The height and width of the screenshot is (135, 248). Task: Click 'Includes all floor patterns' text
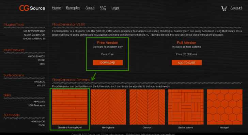(187, 47)
